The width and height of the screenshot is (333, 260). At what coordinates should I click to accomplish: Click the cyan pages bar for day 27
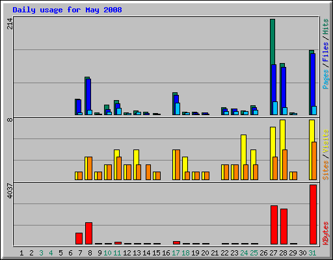coord(275,108)
